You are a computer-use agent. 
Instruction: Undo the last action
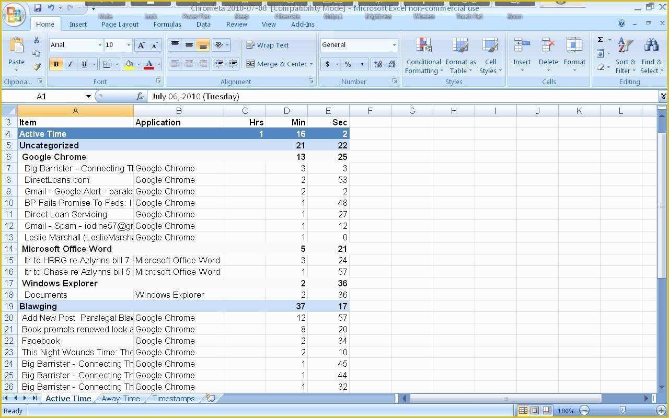pyautogui.click(x=51, y=8)
